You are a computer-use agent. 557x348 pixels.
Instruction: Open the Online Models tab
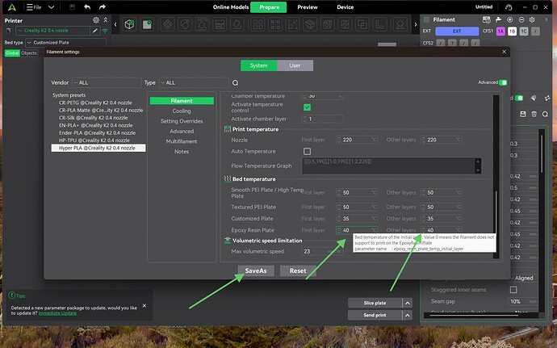tap(231, 7)
